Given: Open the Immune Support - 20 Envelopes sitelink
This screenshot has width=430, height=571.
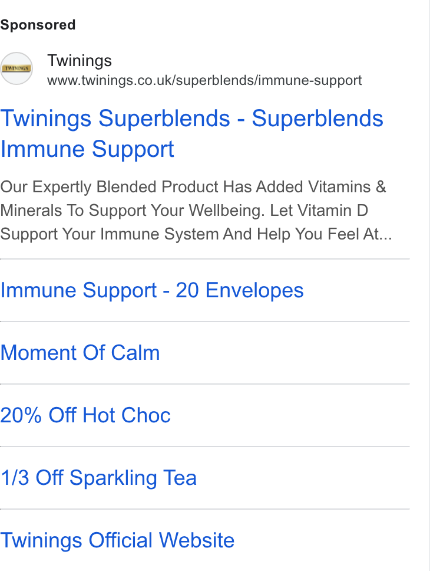Looking at the screenshot, I should tap(152, 290).
